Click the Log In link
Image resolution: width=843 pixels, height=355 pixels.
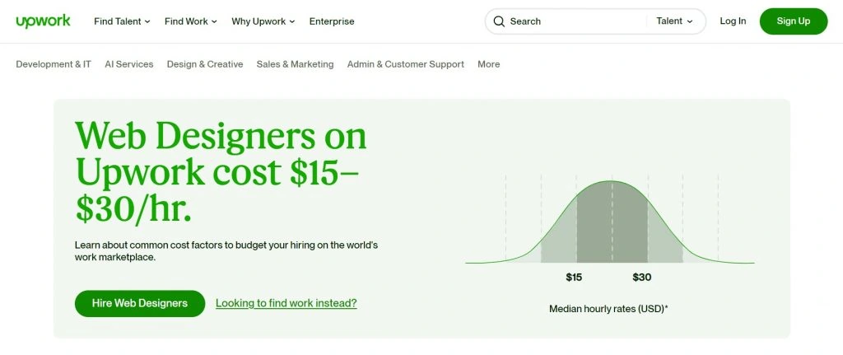click(733, 21)
